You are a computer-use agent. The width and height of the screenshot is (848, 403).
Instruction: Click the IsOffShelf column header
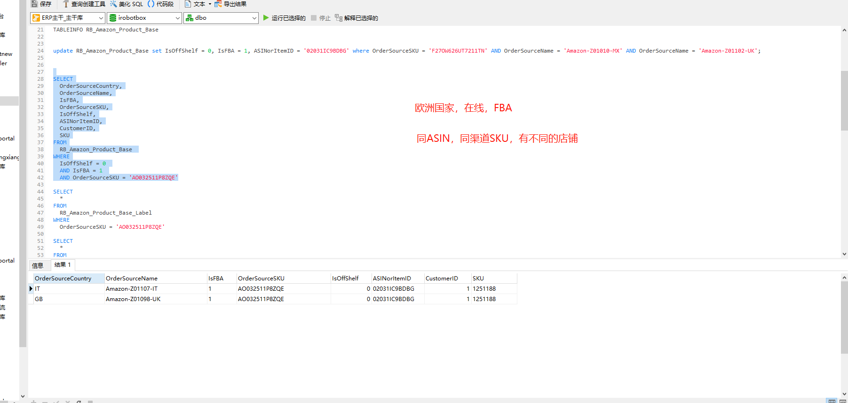tap(351, 279)
